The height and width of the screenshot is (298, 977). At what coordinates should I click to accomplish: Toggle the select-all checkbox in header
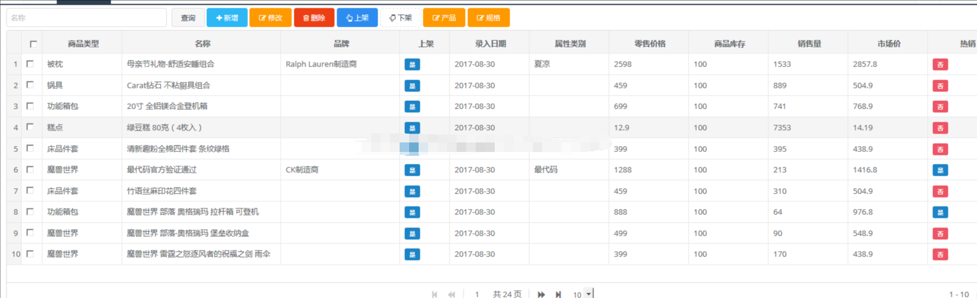tap(33, 44)
